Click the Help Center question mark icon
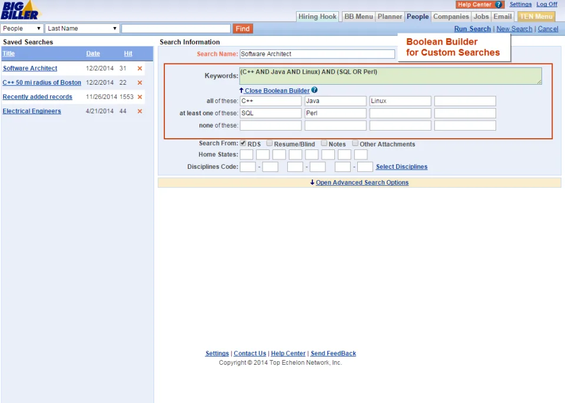 pyautogui.click(x=498, y=5)
